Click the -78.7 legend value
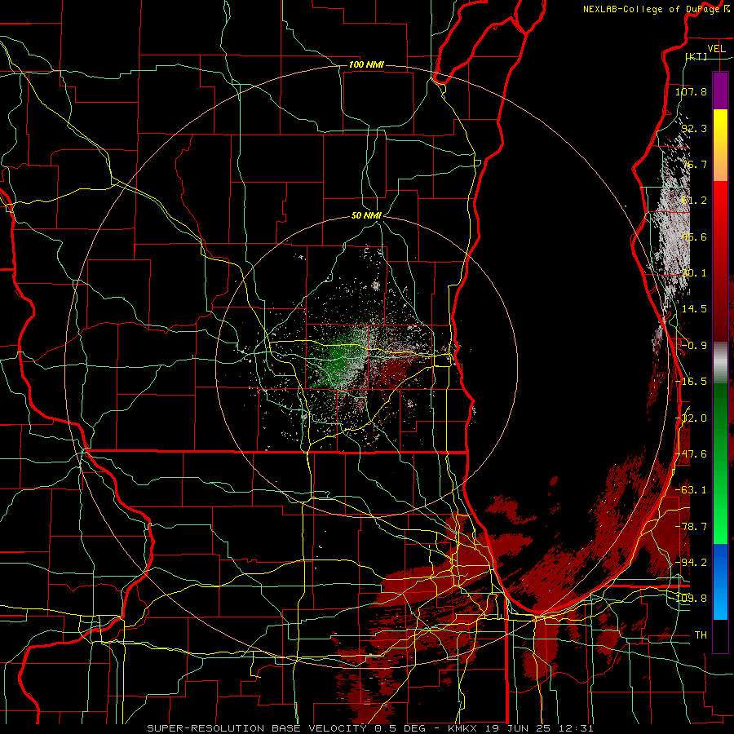 pyautogui.click(x=691, y=527)
